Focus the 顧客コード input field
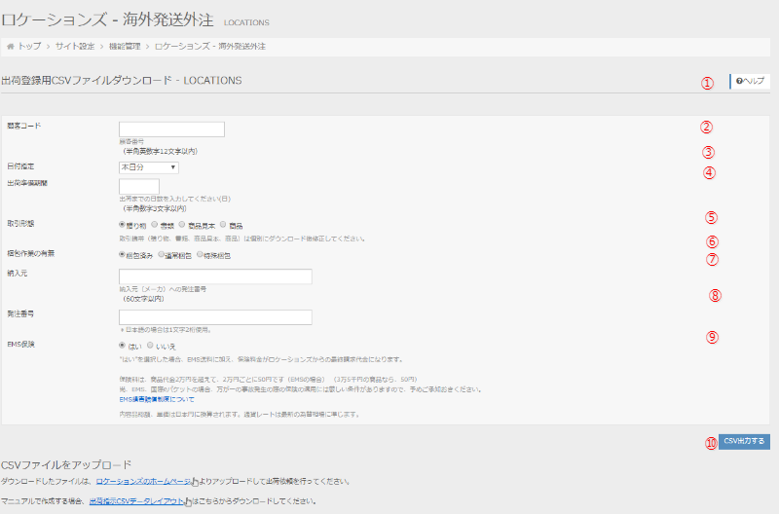779x514 pixels. click(x=171, y=128)
